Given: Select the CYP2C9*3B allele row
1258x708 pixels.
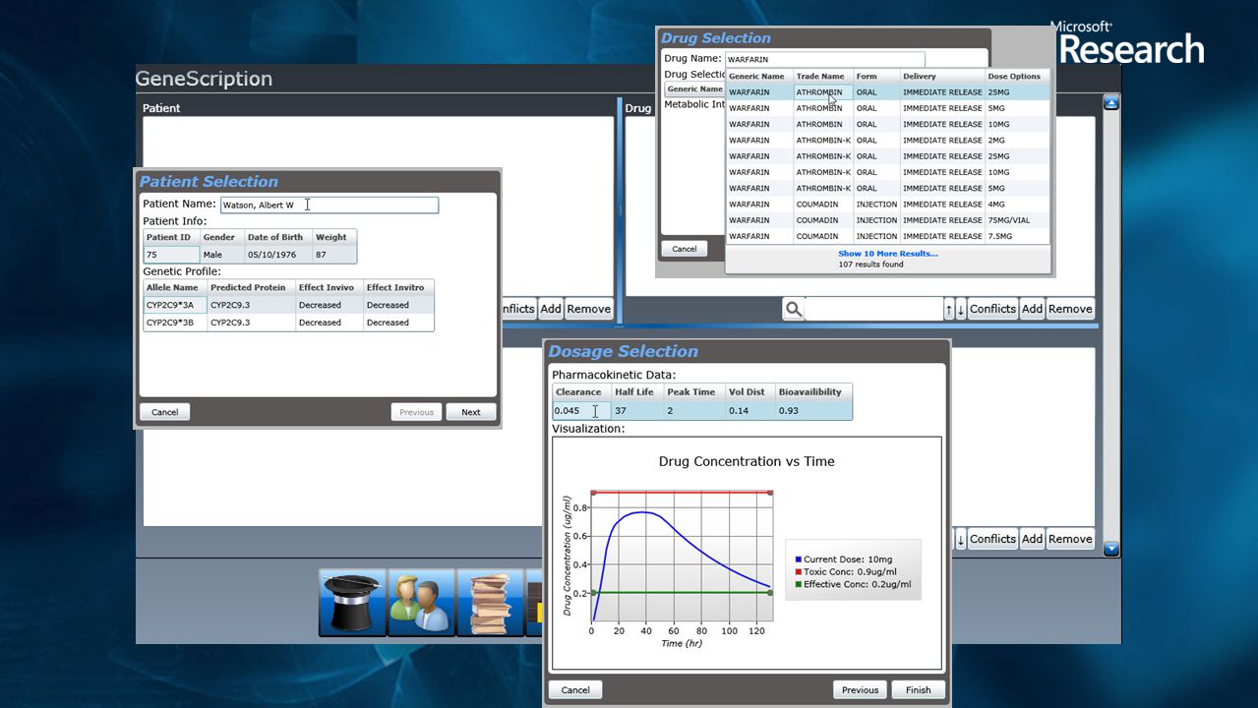Looking at the screenshot, I should click(288, 323).
